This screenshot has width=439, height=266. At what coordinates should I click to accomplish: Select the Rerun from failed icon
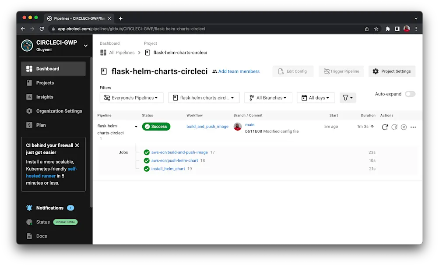pyautogui.click(x=394, y=127)
